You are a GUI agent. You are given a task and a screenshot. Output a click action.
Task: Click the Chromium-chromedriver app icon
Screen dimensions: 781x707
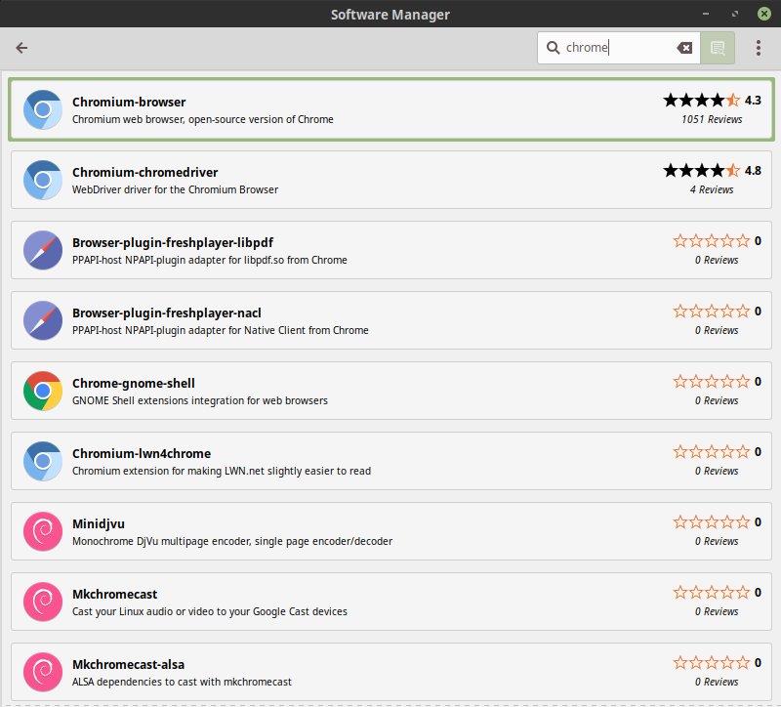click(42, 180)
